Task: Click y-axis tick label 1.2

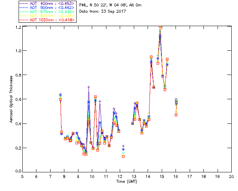Action: [x=18, y=27]
